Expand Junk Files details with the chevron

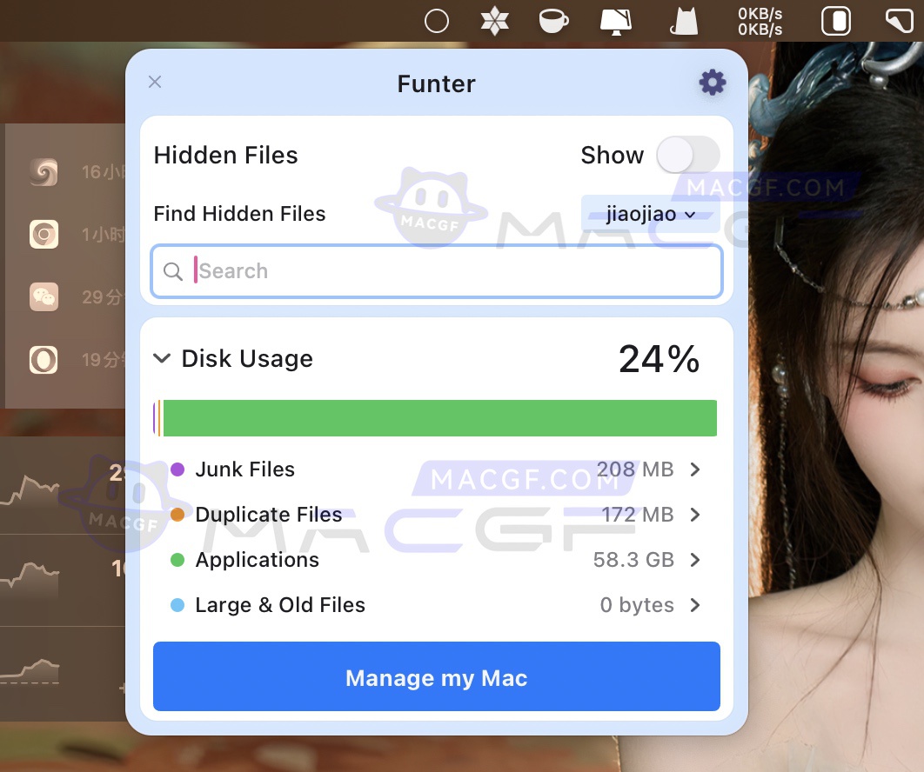(x=695, y=469)
